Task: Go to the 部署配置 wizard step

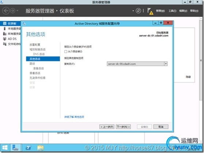Action: (x=35, y=45)
